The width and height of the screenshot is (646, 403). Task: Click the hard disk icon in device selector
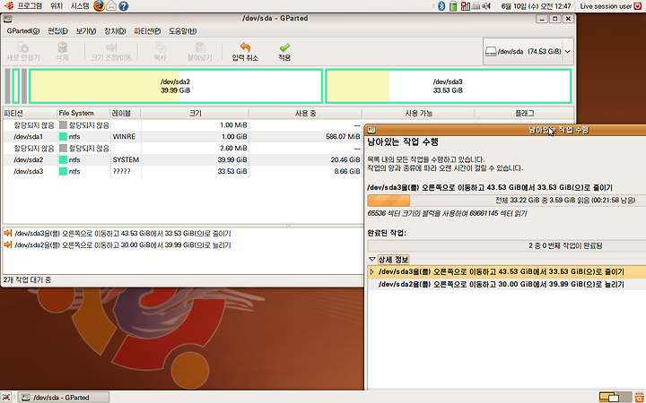pyautogui.click(x=491, y=51)
